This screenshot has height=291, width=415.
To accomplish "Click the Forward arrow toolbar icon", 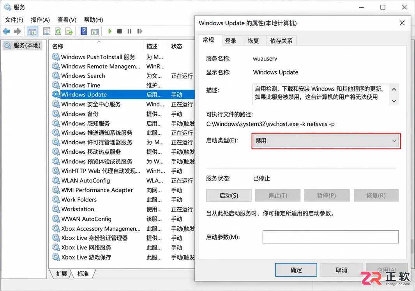I will tap(17, 32).
